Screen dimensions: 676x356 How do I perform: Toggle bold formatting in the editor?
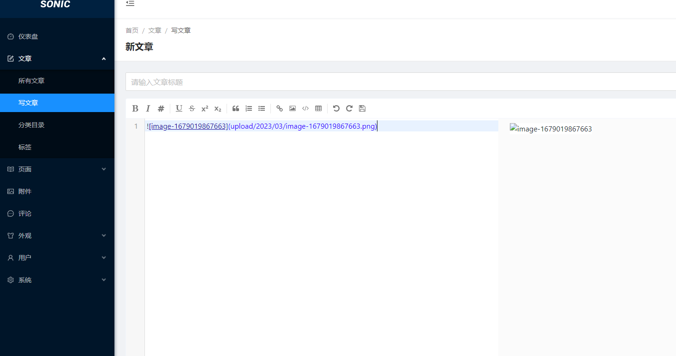click(x=135, y=108)
